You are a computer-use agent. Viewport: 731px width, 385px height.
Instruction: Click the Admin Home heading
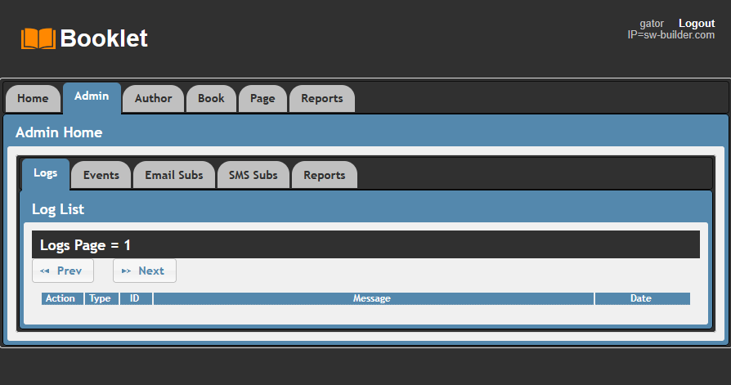click(59, 132)
